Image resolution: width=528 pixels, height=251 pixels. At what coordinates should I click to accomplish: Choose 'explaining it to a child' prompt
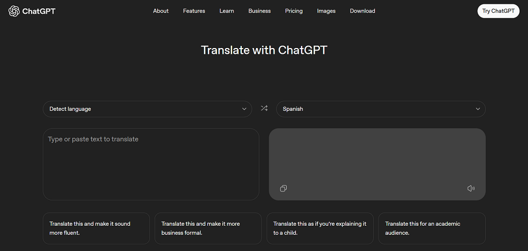(x=320, y=228)
